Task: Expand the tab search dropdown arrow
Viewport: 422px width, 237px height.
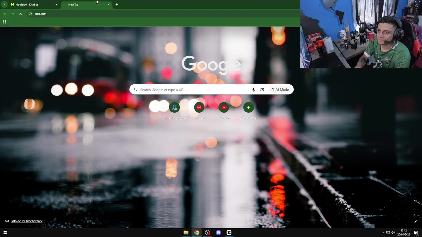Action: click(4, 5)
